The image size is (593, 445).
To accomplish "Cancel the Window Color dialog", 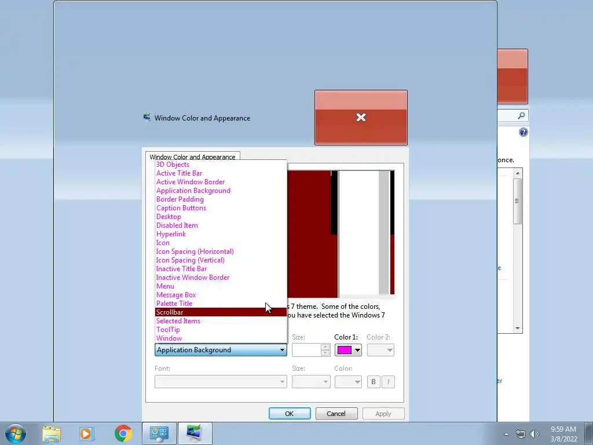I will click(336, 414).
